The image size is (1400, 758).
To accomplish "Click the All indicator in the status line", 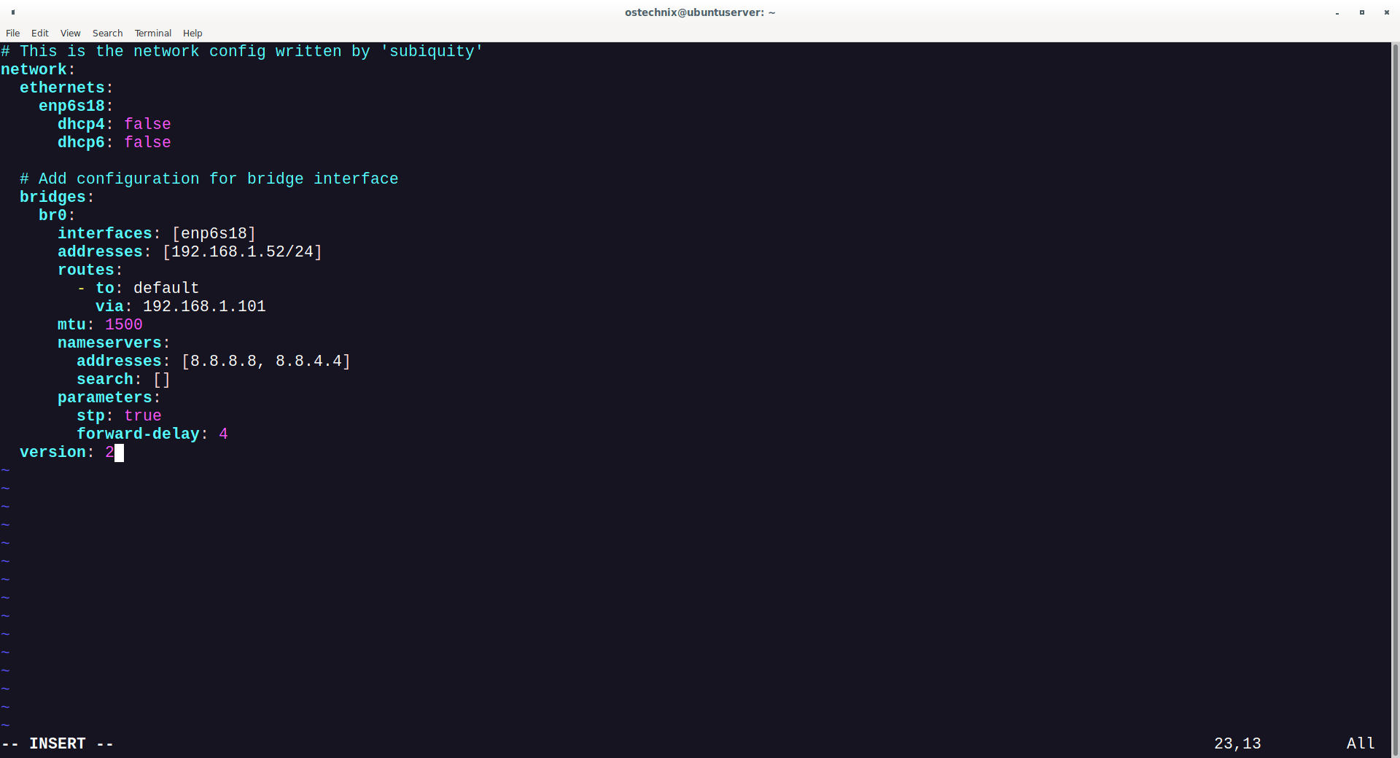I will 1361,743.
